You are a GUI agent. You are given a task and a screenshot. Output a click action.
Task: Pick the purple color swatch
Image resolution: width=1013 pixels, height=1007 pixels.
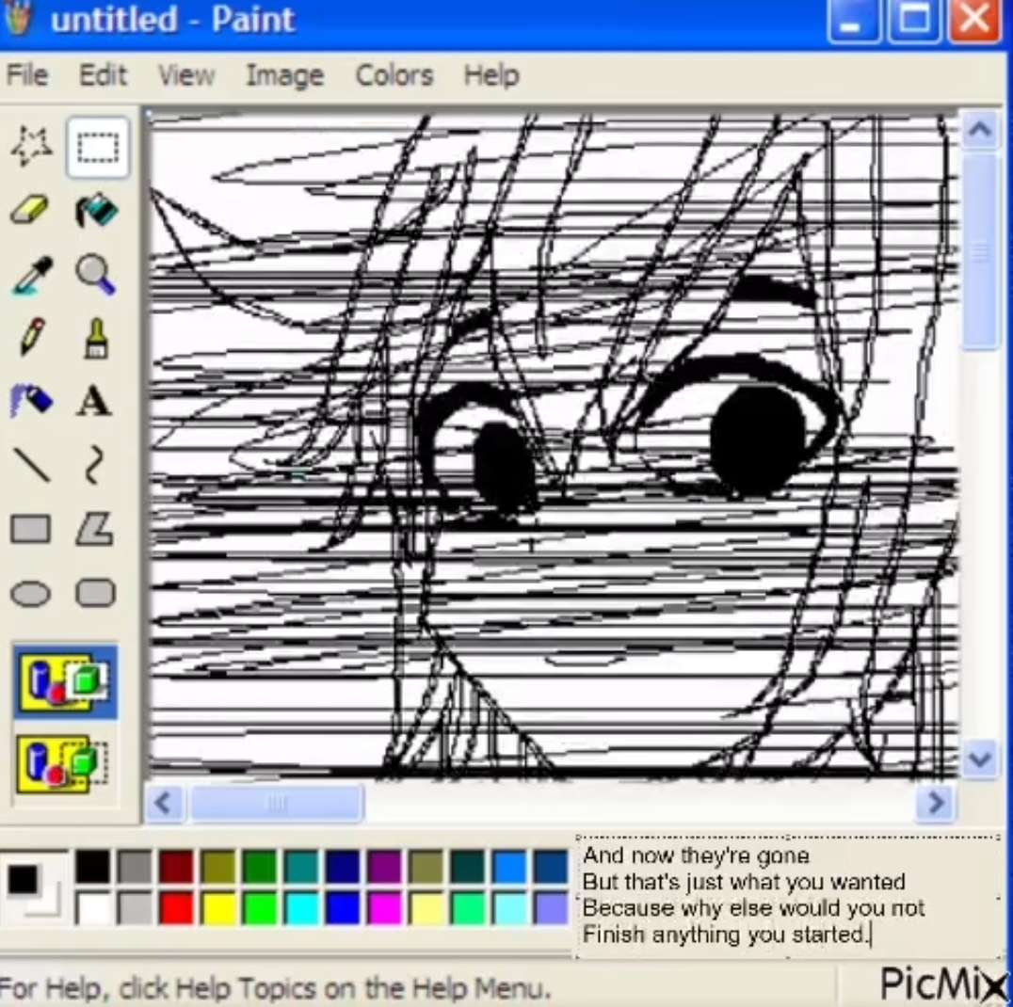pyautogui.click(x=384, y=866)
